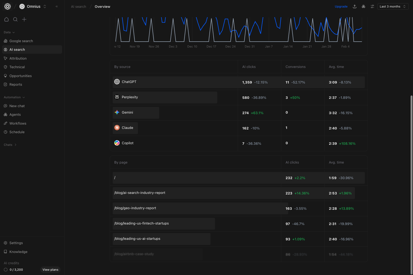Switch to the Overview breadcrumb tab
Image resolution: width=413 pixels, height=275 pixels.
pyautogui.click(x=102, y=6)
